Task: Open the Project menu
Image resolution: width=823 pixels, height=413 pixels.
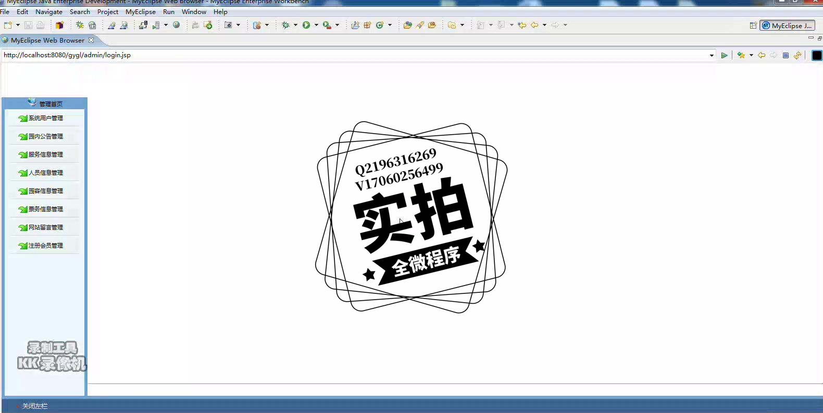Action: (x=108, y=11)
